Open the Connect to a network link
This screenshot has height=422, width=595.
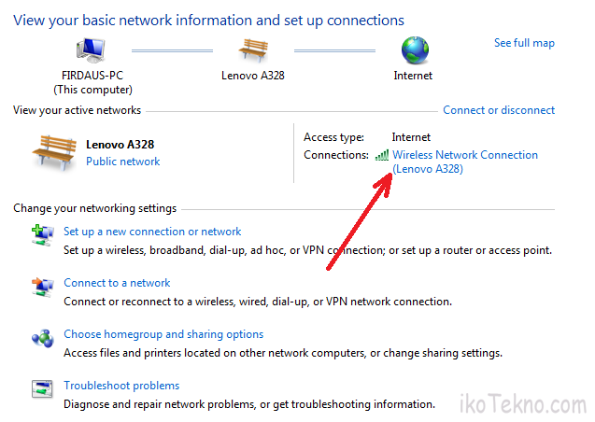[117, 283]
